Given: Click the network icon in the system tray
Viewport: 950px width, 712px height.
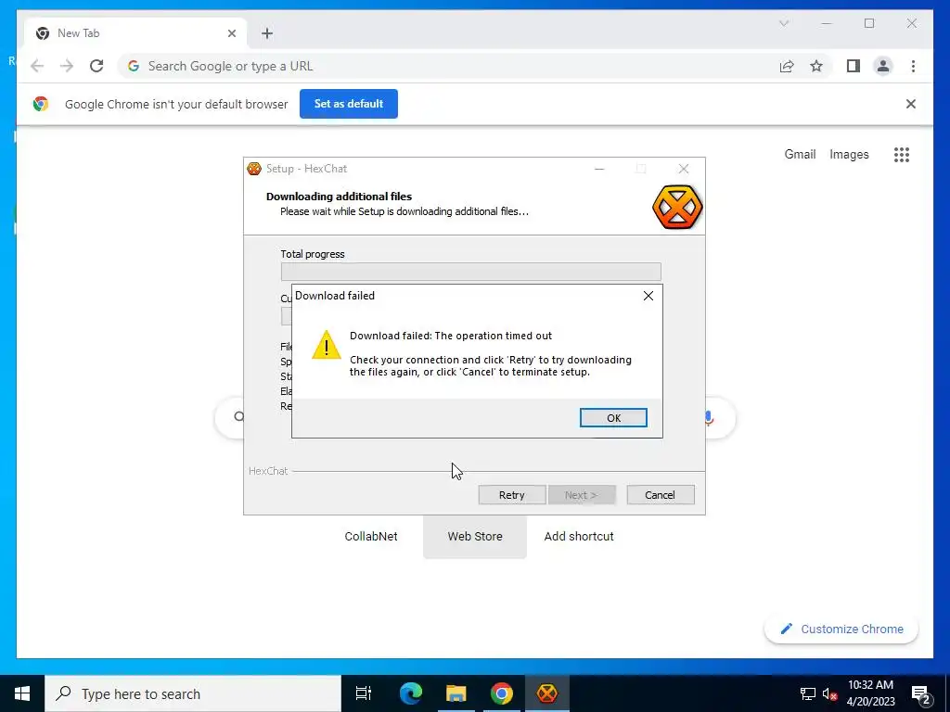Looking at the screenshot, I should coord(808,693).
